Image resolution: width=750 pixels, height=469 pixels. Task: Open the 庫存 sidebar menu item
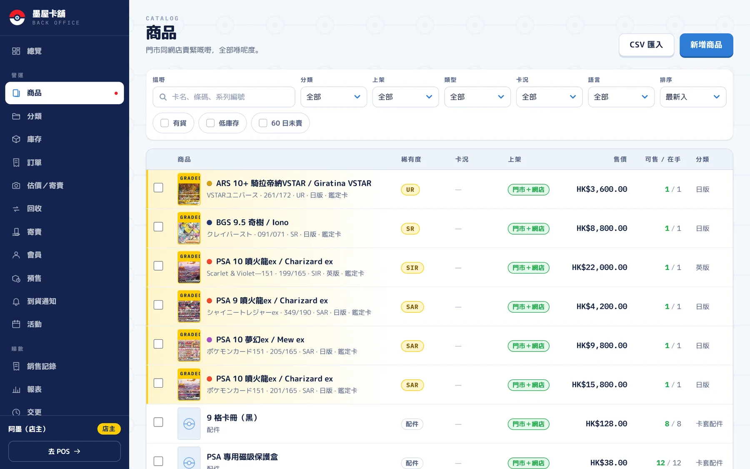tap(65, 139)
